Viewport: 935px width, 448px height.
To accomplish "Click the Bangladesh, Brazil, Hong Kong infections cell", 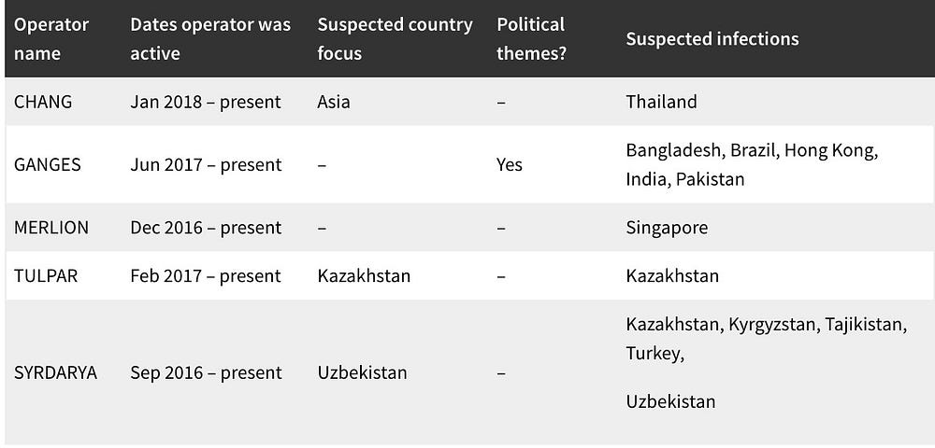I will 752,165.
